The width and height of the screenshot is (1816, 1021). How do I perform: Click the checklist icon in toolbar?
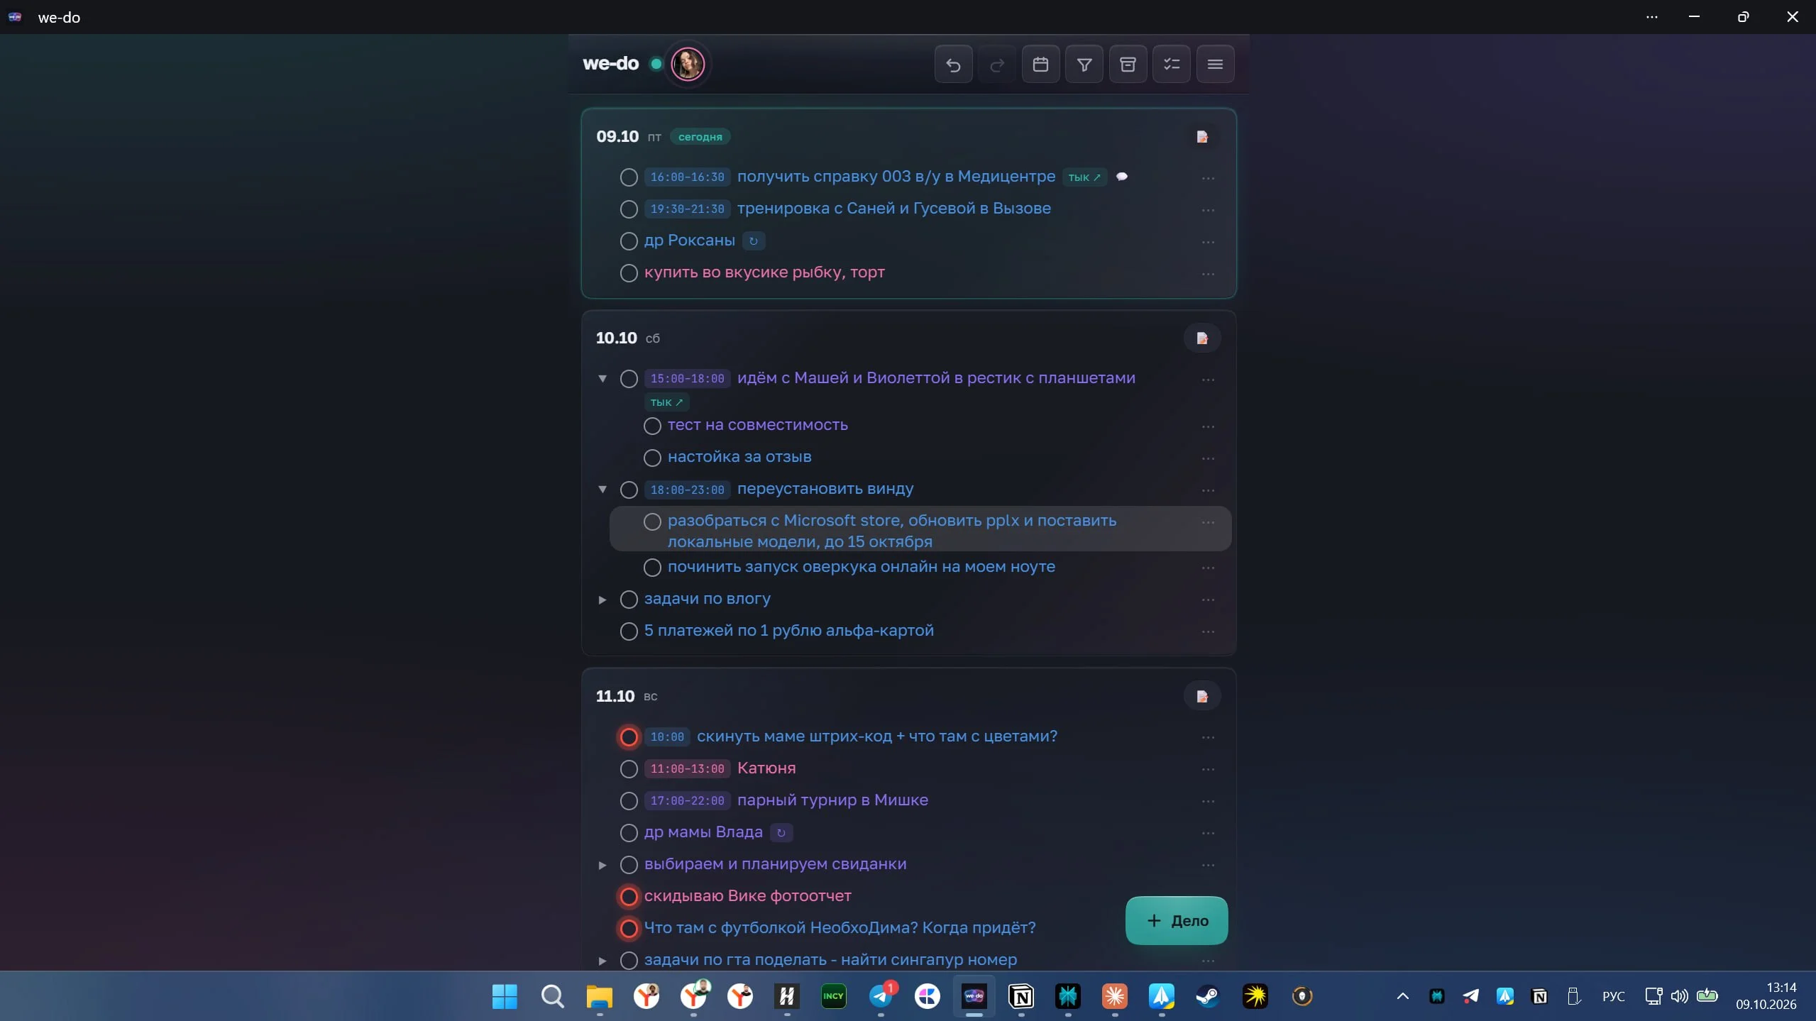point(1172,65)
